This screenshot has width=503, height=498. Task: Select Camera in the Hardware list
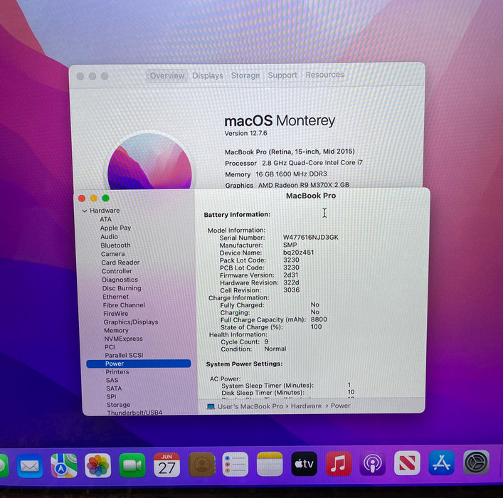click(x=112, y=254)
